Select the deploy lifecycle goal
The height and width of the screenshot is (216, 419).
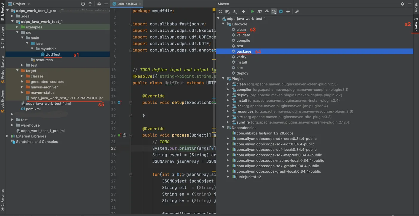point(242,73)
